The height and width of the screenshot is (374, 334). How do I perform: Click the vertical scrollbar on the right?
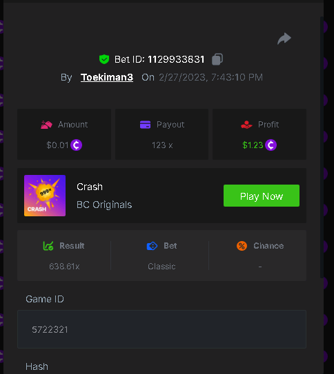[322, 147]
